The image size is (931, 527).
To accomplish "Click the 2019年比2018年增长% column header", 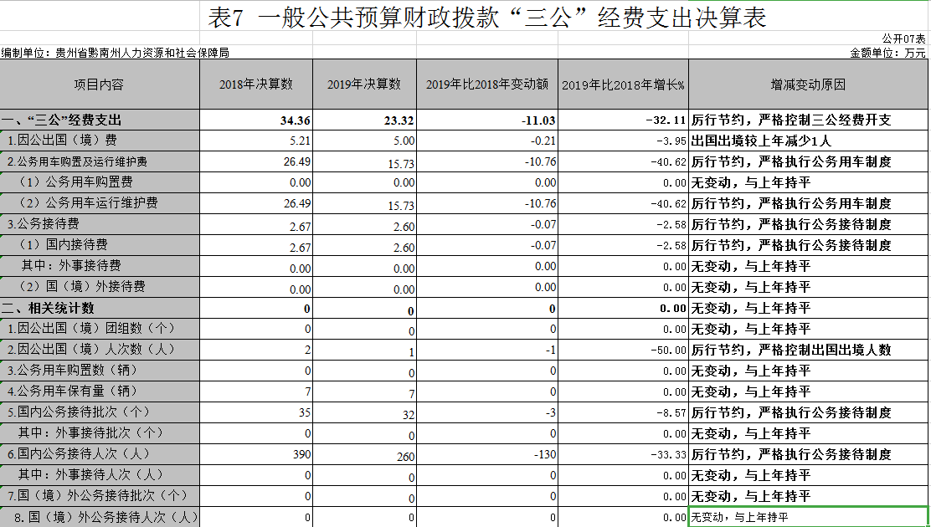I will 623,84.
